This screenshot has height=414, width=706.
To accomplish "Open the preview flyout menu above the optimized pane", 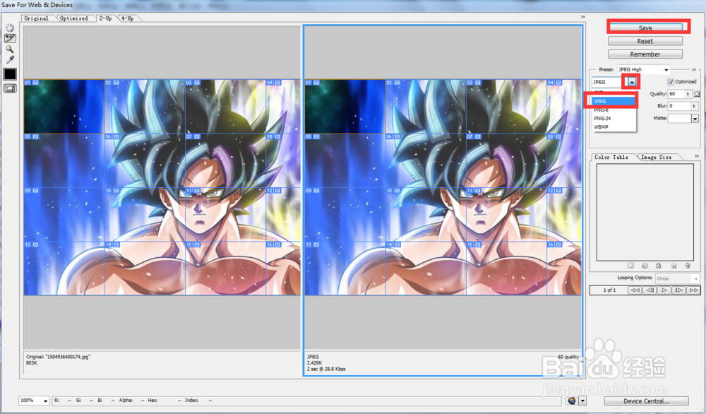I will point(582,17).
